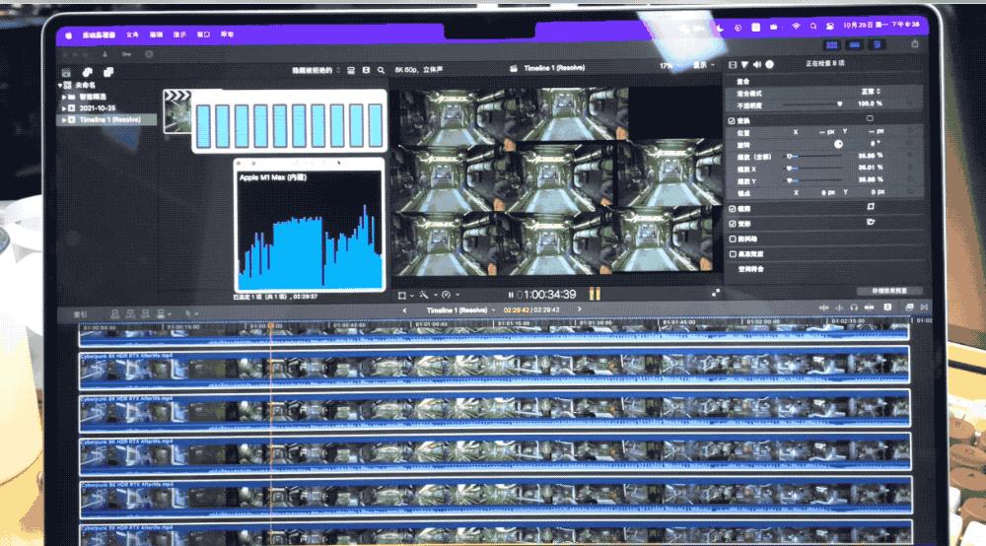Viewport: 986px width, 546px height.
Task: Switch to the audio inspector speaker icon
Action: (756, 64)
